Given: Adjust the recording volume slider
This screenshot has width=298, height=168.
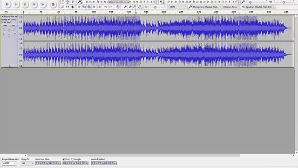Looking at the screenshot, I should [250, 2].
